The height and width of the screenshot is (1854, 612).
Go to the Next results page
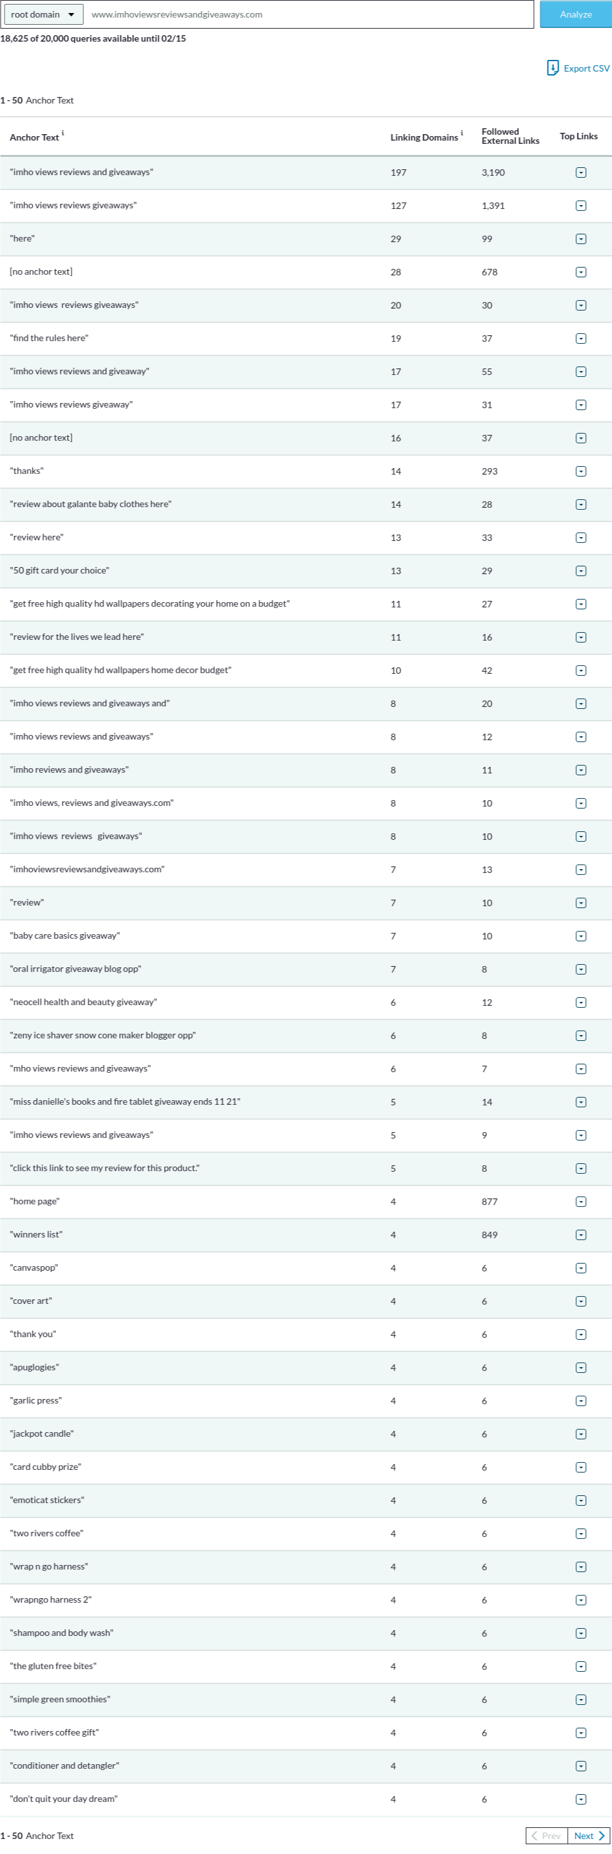pyautogui.click(x=589, y=1836)
